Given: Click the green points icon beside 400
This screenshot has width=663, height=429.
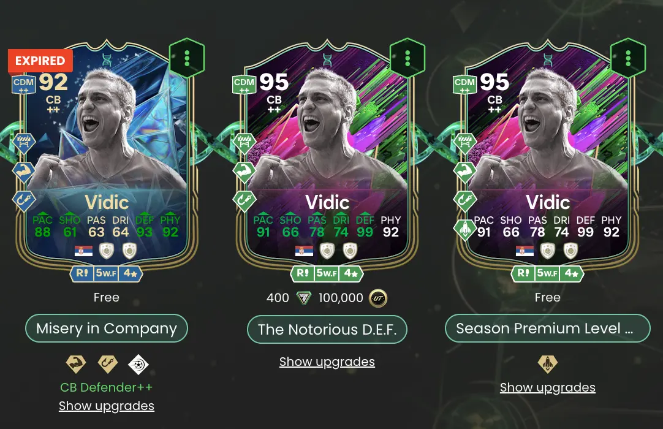Looking at the screenshot, I should (x=303, y=298).
